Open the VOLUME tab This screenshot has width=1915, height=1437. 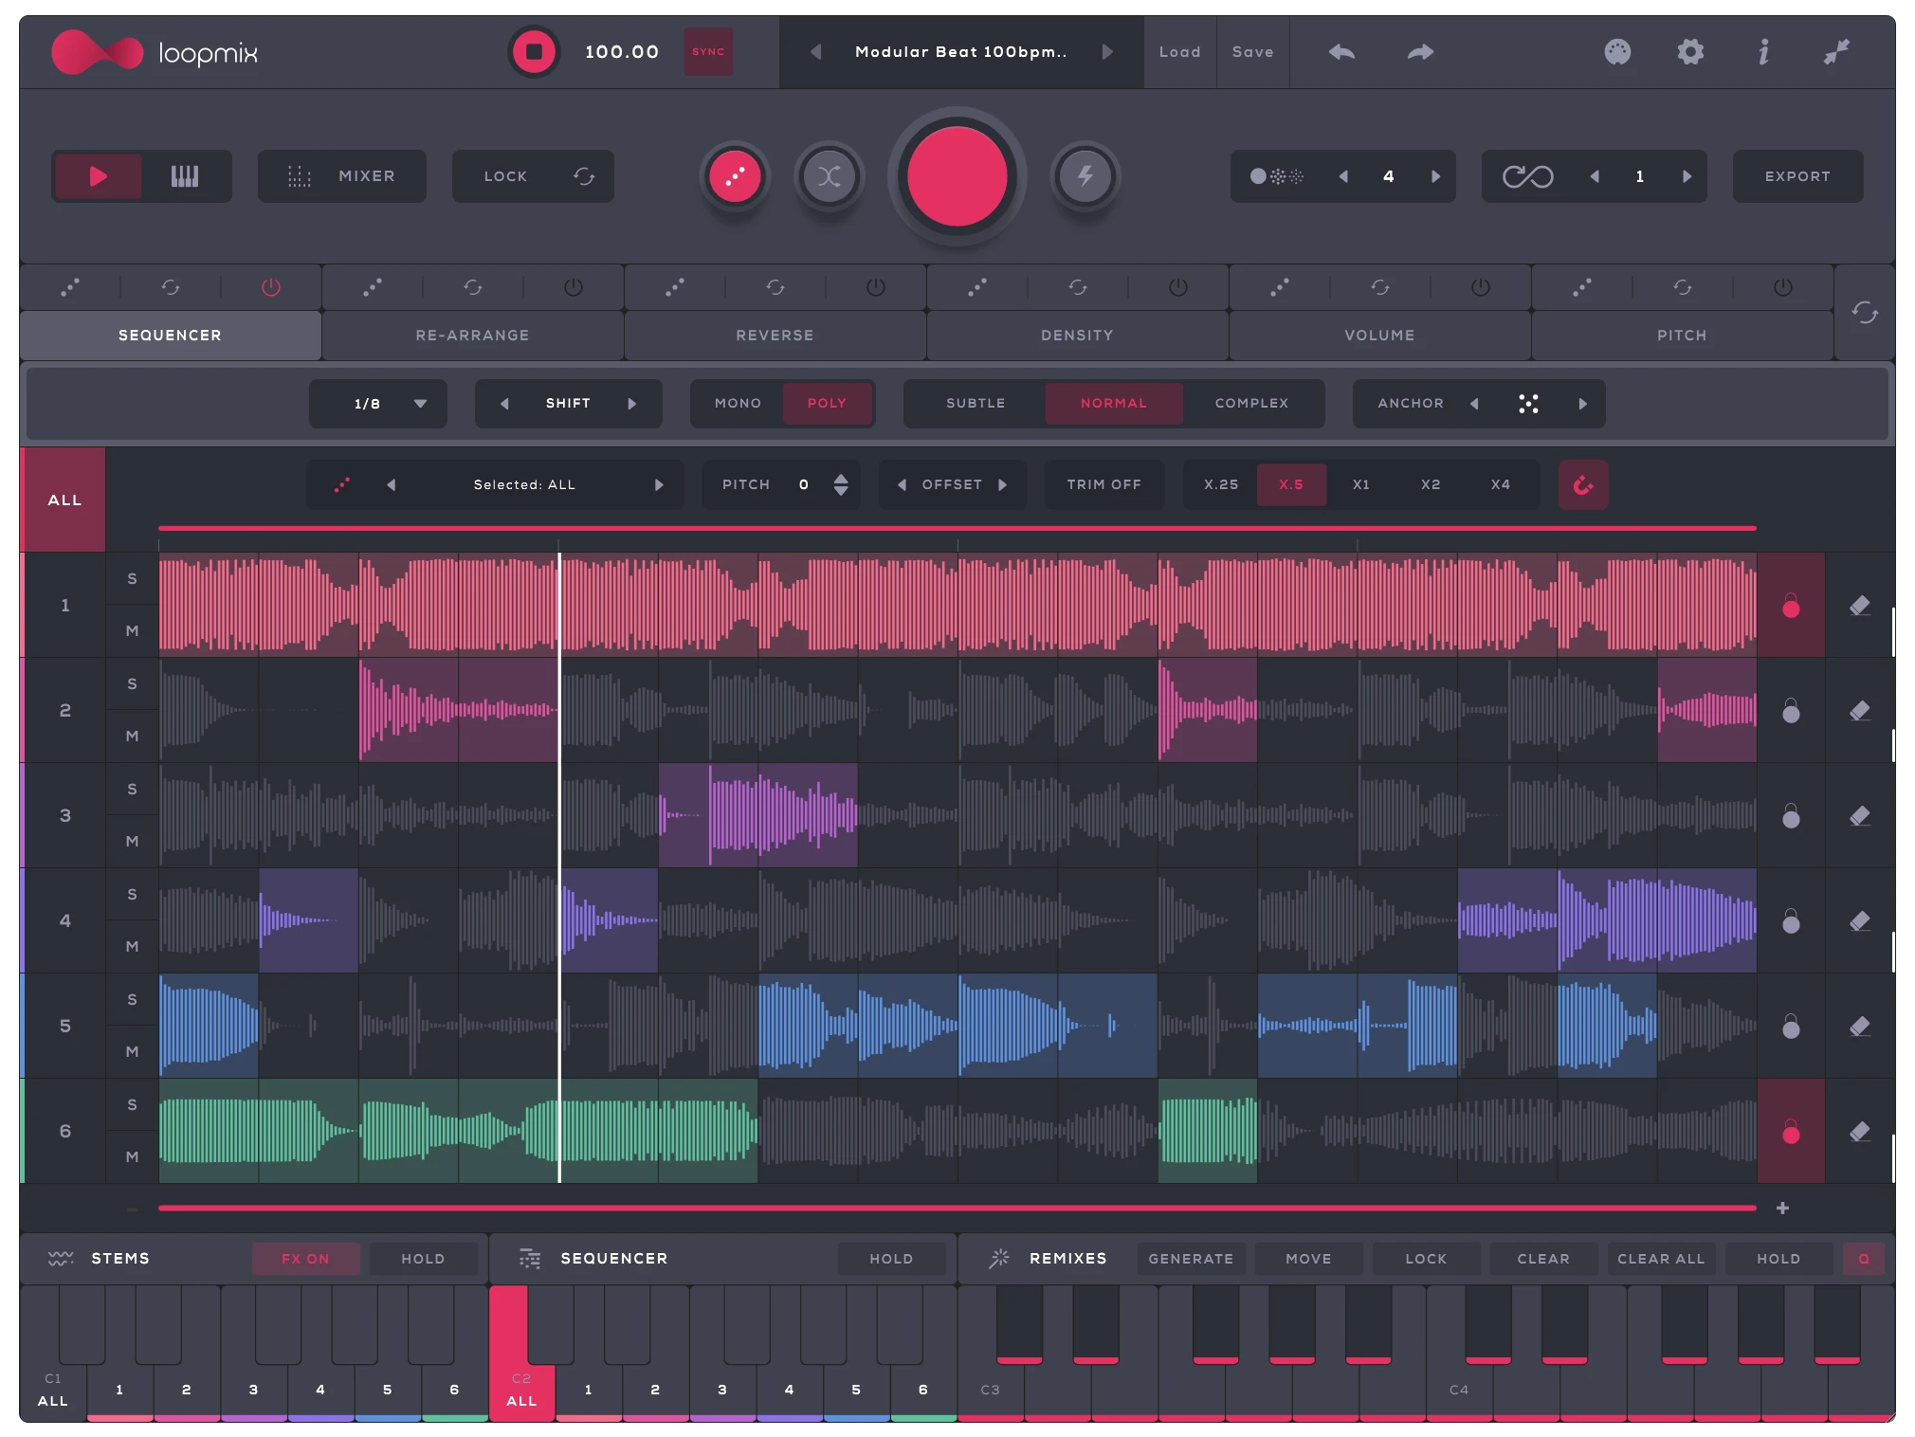pyautogui.click(x=1378, y=336)
